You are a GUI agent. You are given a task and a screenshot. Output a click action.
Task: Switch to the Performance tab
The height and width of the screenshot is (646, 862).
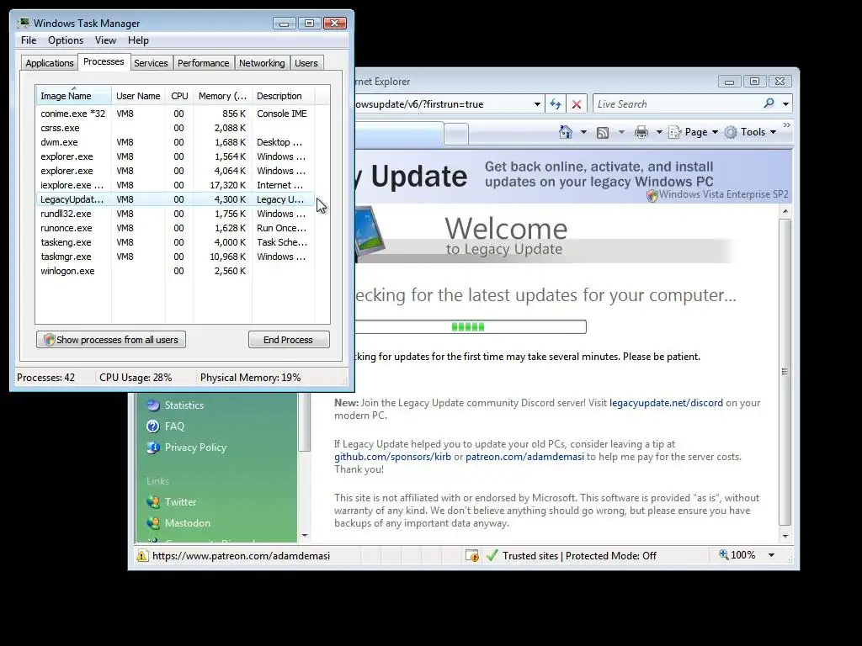pos(203,63)
